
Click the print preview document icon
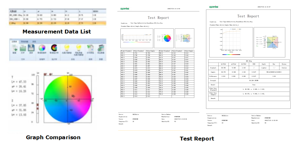click(91, 48)
